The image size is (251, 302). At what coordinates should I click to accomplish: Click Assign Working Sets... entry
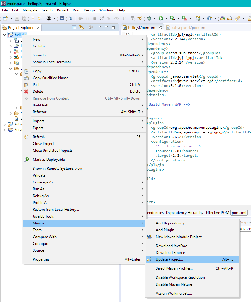click(192, 293)
